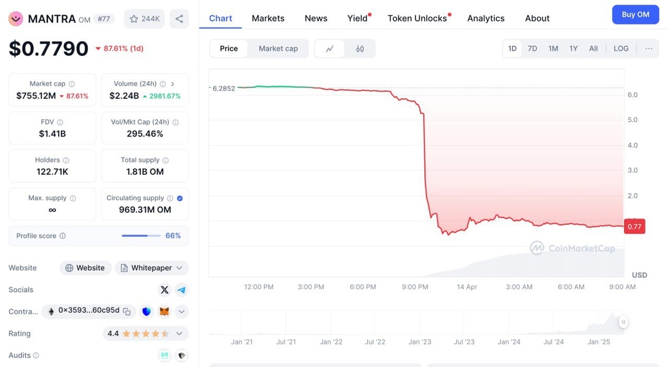Click the 969.31M OM circulating value
Image resolution: width=669 pixels, height=367 pixels.
pyautogui.click(x=145, y=210)
